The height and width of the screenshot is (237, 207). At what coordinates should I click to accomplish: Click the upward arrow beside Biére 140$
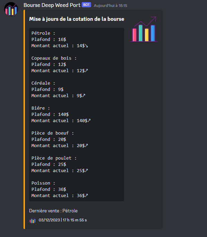[89, 120]
